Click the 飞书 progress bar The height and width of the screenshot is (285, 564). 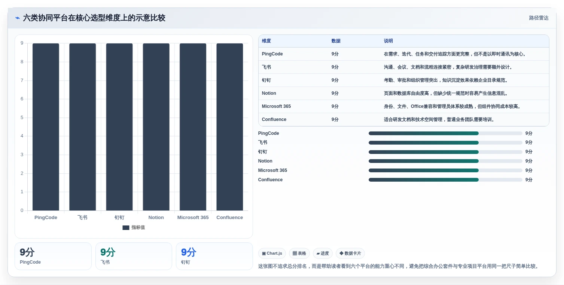445,143
